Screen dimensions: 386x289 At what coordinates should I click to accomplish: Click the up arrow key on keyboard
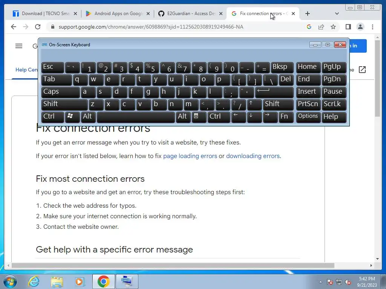254,105
